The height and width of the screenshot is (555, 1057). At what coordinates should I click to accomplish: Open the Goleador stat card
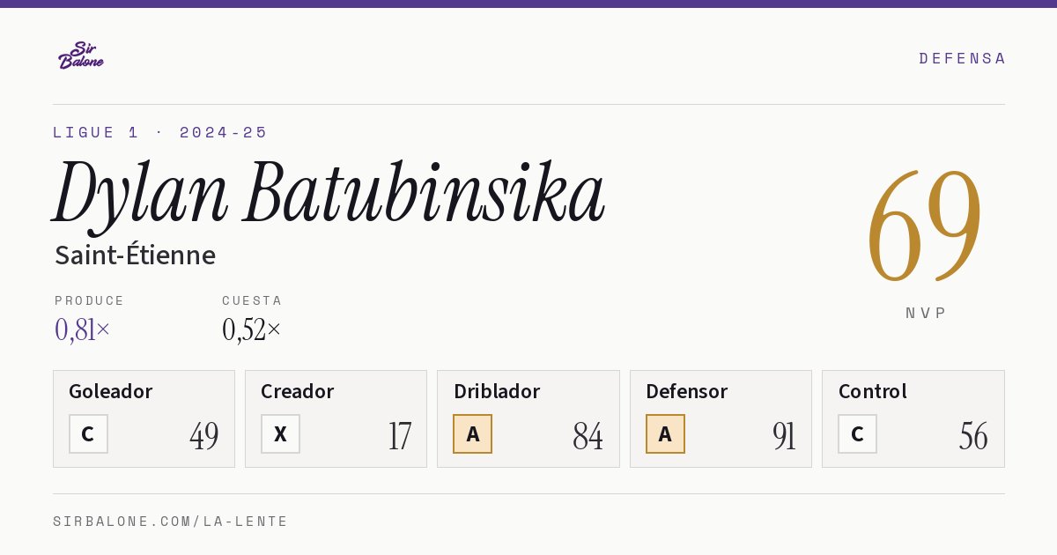[144, 418]
